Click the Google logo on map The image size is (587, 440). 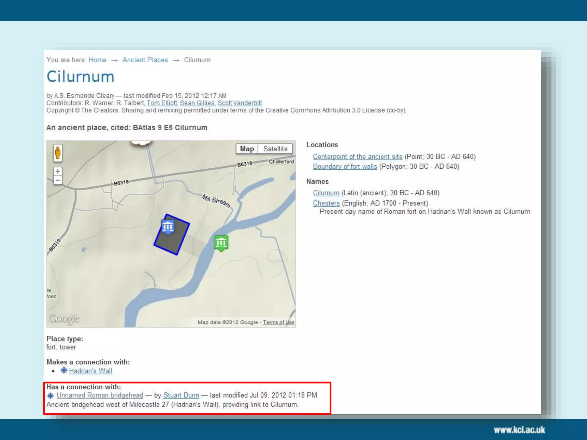64,319
